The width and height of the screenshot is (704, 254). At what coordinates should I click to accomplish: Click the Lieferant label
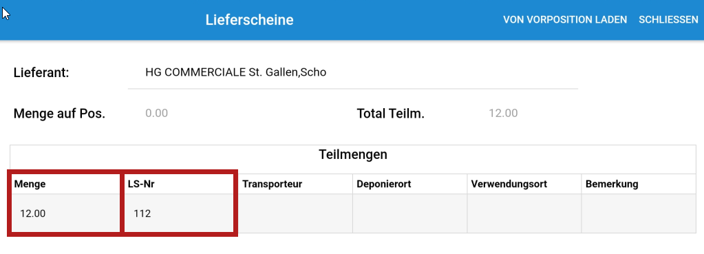[x=41, y=73]
